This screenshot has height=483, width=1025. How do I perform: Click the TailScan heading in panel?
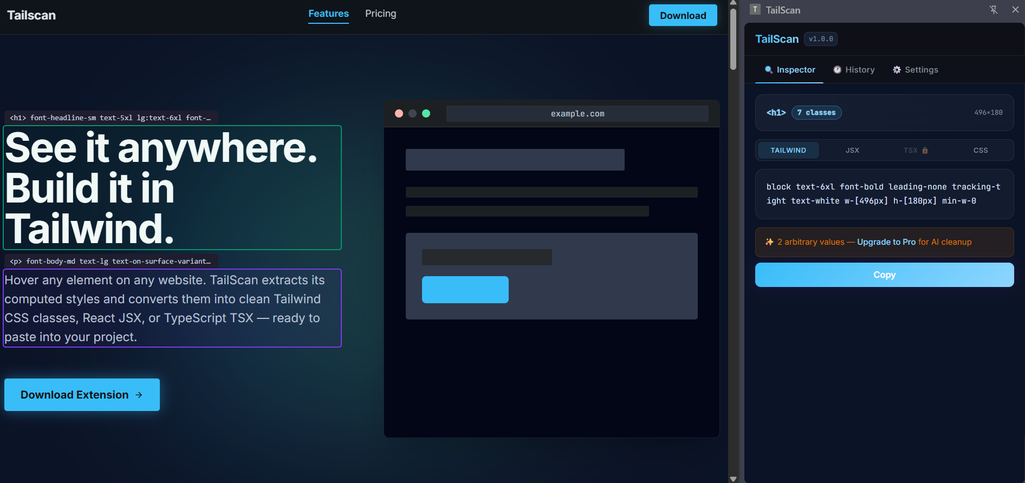point(777,39)
